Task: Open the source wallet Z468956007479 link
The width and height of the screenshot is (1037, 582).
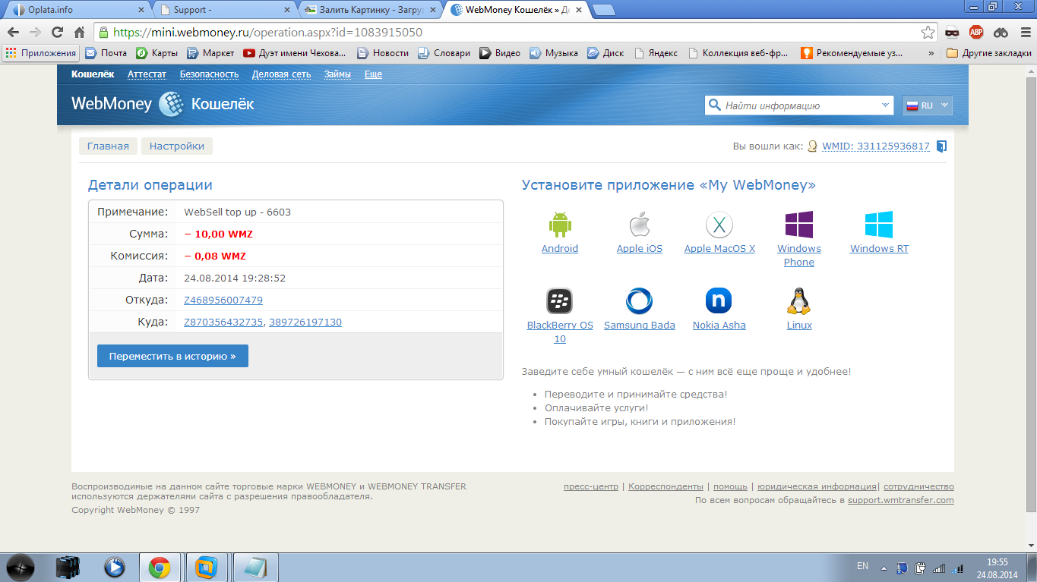Action: coord(223,300)
